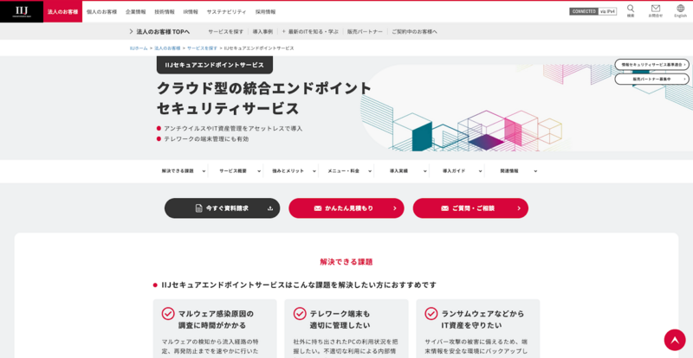Screen dimensions: 693x358
Task: Click bullet アンチウイルスやIT資産管理をアセットレスで導入
Action: (233, 129)
